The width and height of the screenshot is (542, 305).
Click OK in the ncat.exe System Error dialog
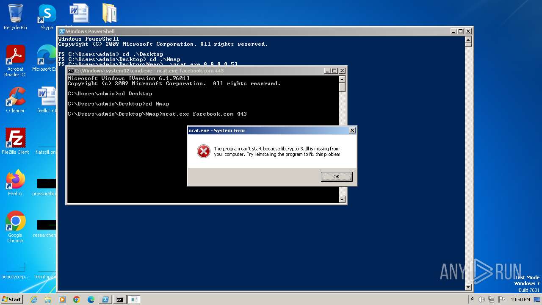(336, 177)
